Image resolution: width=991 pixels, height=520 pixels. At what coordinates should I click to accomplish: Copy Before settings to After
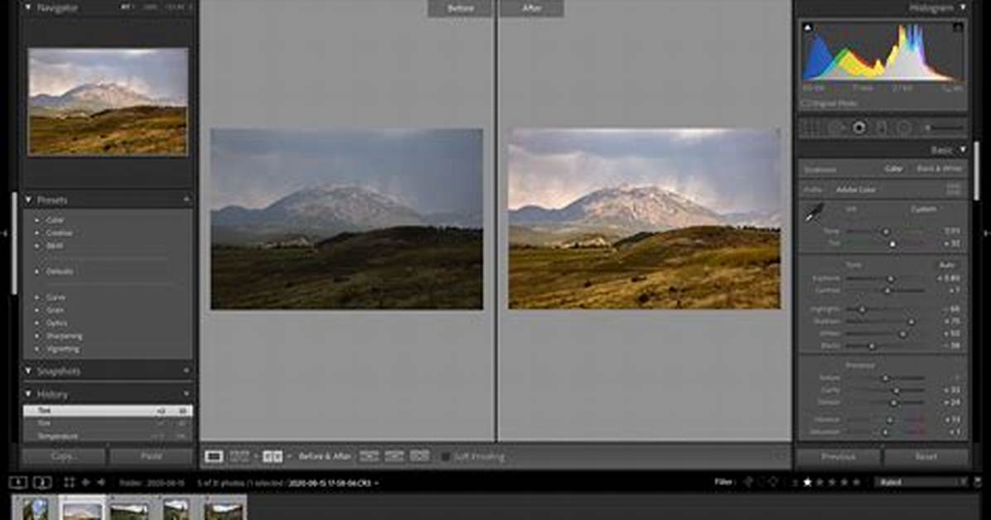(x=369, y=456)
